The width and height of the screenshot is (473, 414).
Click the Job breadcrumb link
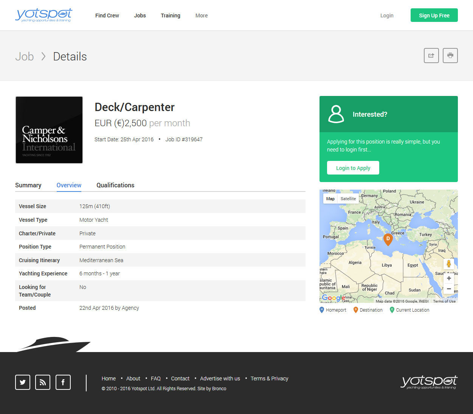[25, 56]
